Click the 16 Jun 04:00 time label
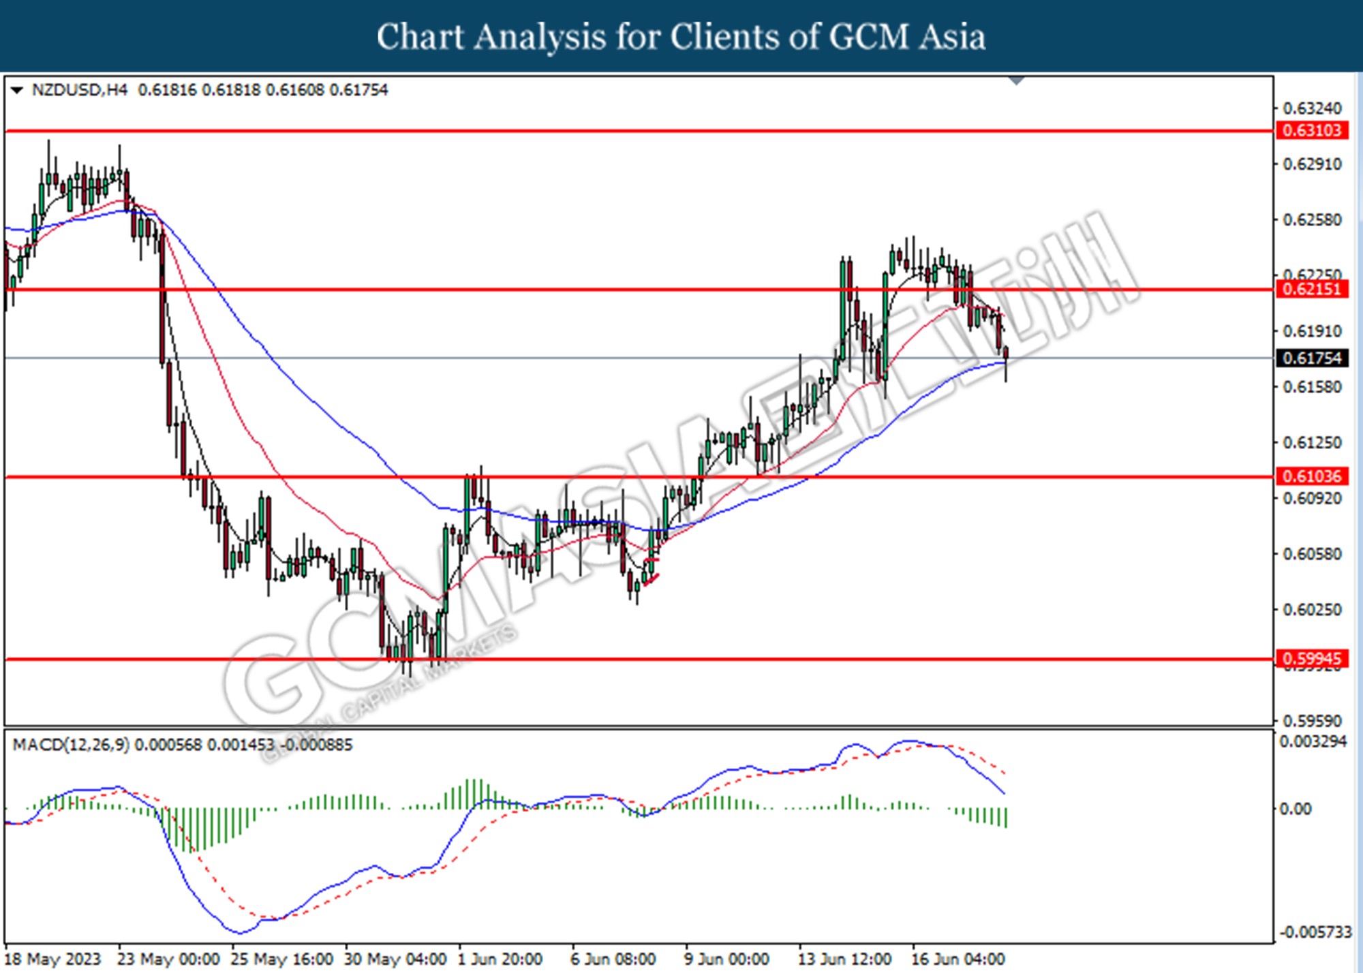 tap(958, 959)
